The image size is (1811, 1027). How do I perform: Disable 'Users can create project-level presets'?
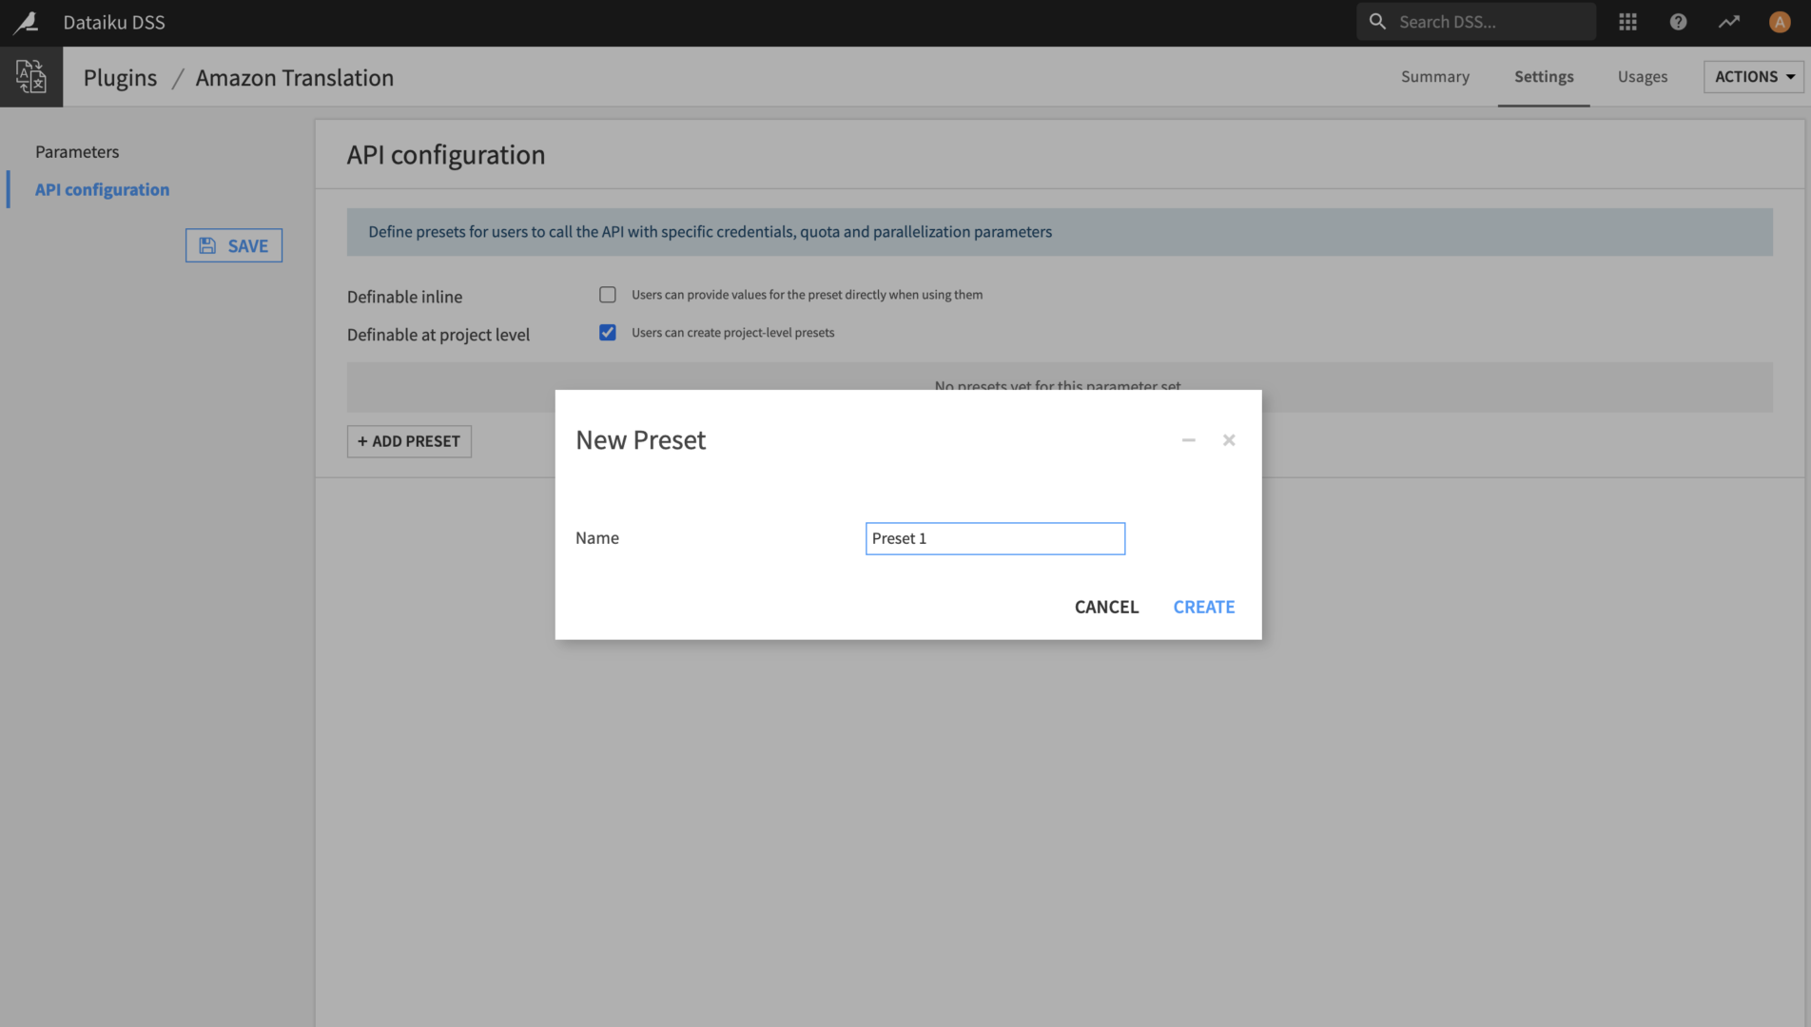point(608,332)
